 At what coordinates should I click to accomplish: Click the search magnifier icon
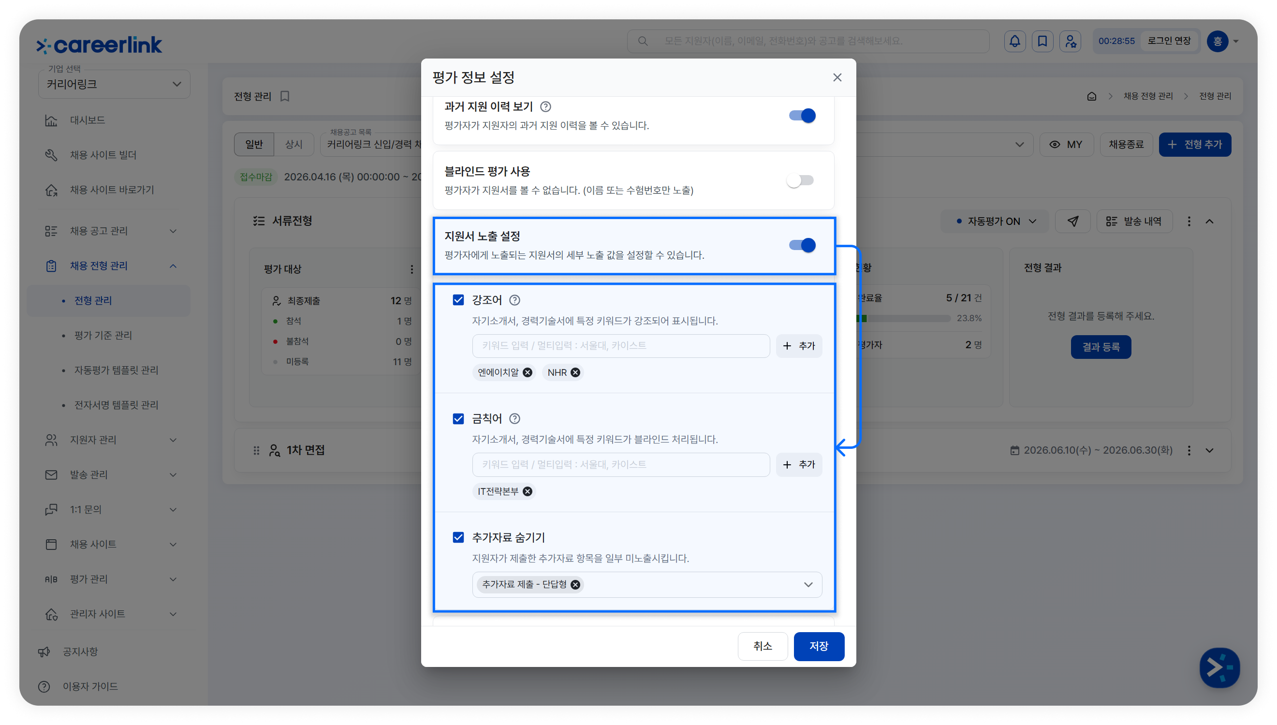click(x=643, y=41)
